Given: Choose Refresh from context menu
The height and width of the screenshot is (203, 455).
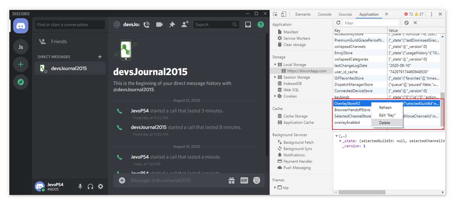Looking at the screenshot, I should 386,108.
